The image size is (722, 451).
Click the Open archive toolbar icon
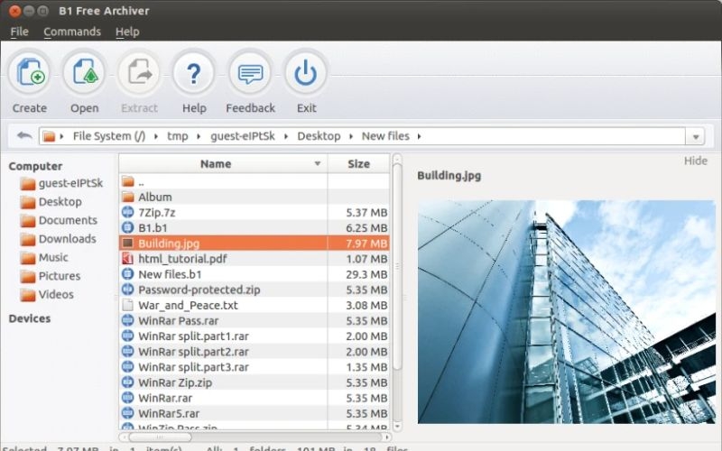[85, 73]
